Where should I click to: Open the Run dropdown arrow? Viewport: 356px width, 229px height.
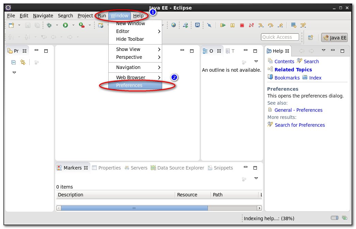click(x=73, y=25)
